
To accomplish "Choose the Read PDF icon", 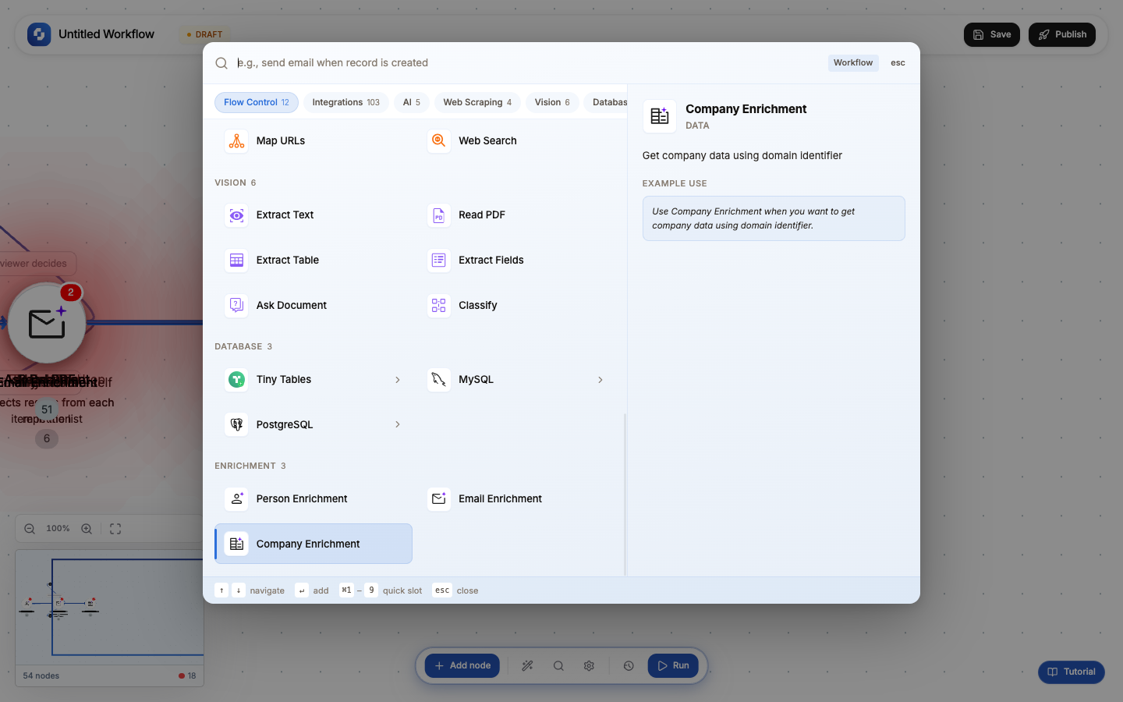I will pos(439,215).
